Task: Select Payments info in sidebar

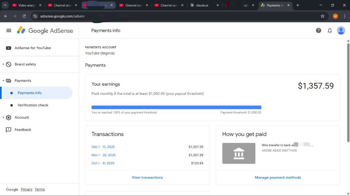Action: coord(37,93)
